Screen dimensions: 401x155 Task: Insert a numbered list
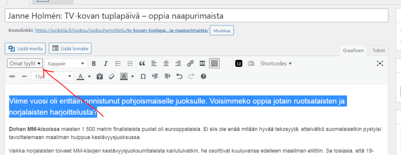click(x=130, y=64)
